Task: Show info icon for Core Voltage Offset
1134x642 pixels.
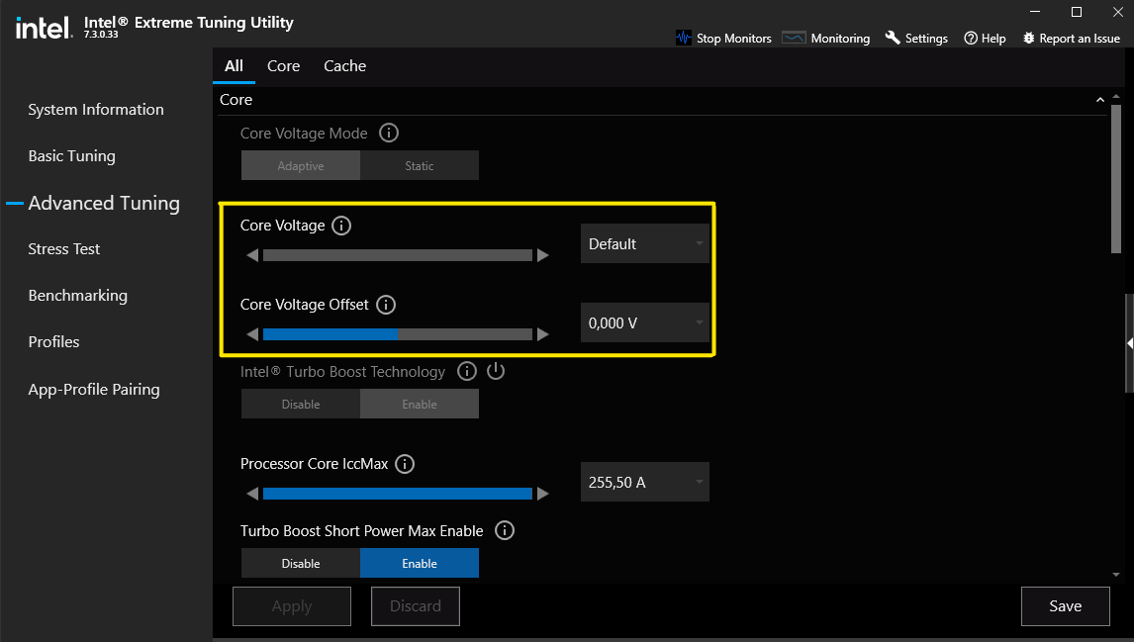Action: click(386, 305)
